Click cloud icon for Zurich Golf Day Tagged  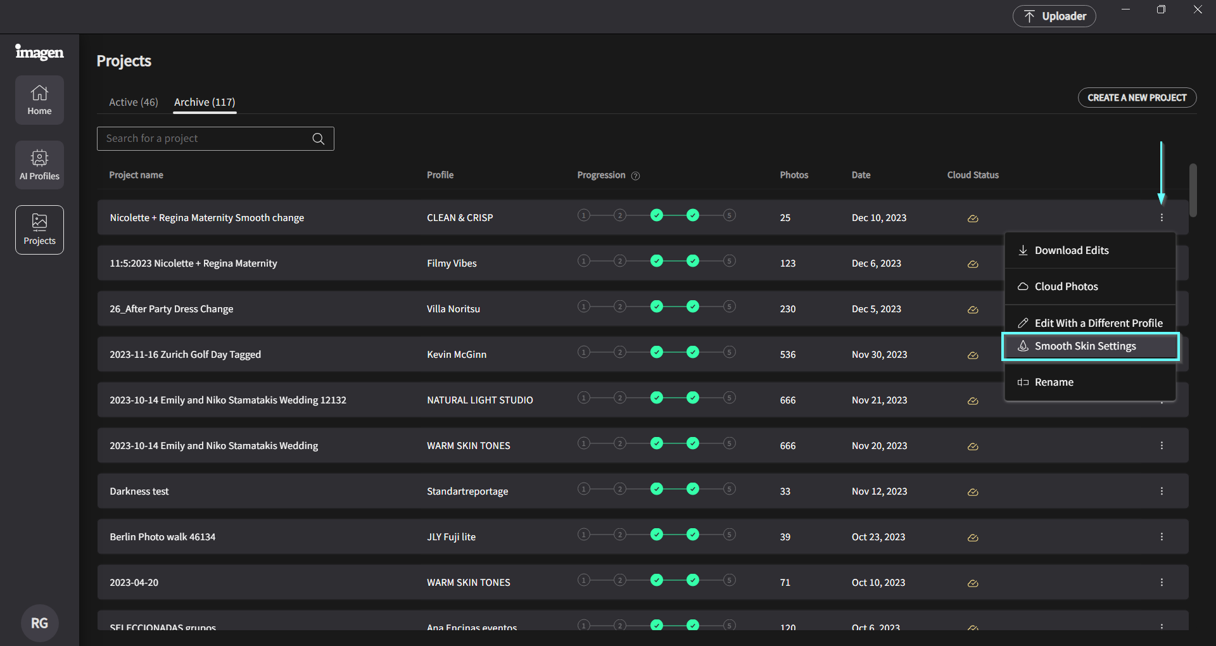973,355
